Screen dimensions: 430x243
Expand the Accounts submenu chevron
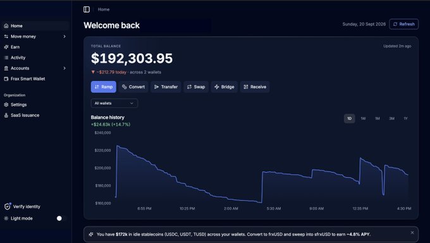[x=64, y=68]
